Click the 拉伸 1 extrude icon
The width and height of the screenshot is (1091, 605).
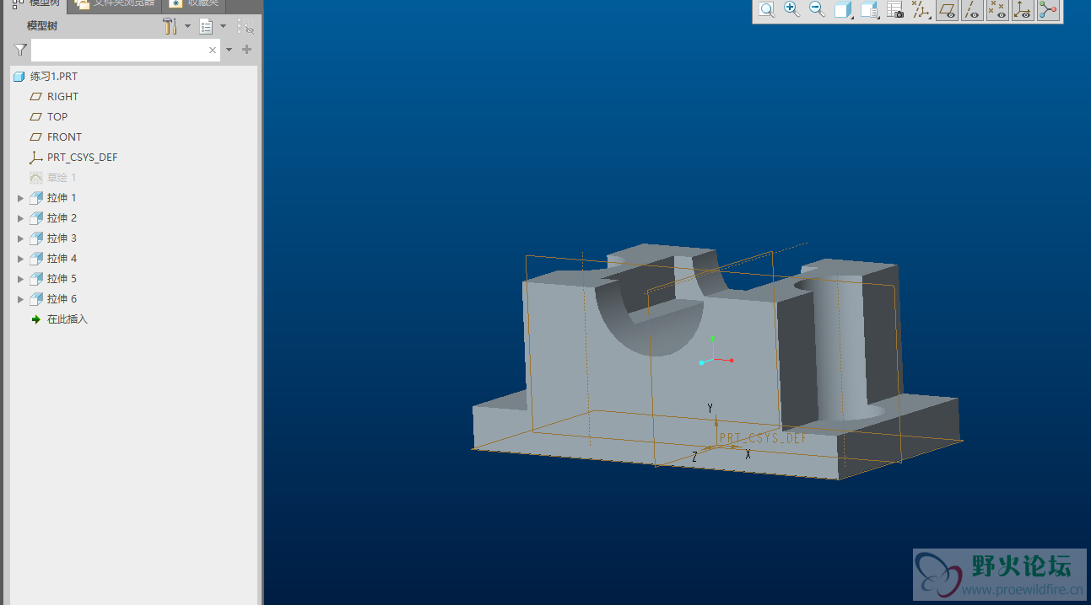click(x=35, y=197)
